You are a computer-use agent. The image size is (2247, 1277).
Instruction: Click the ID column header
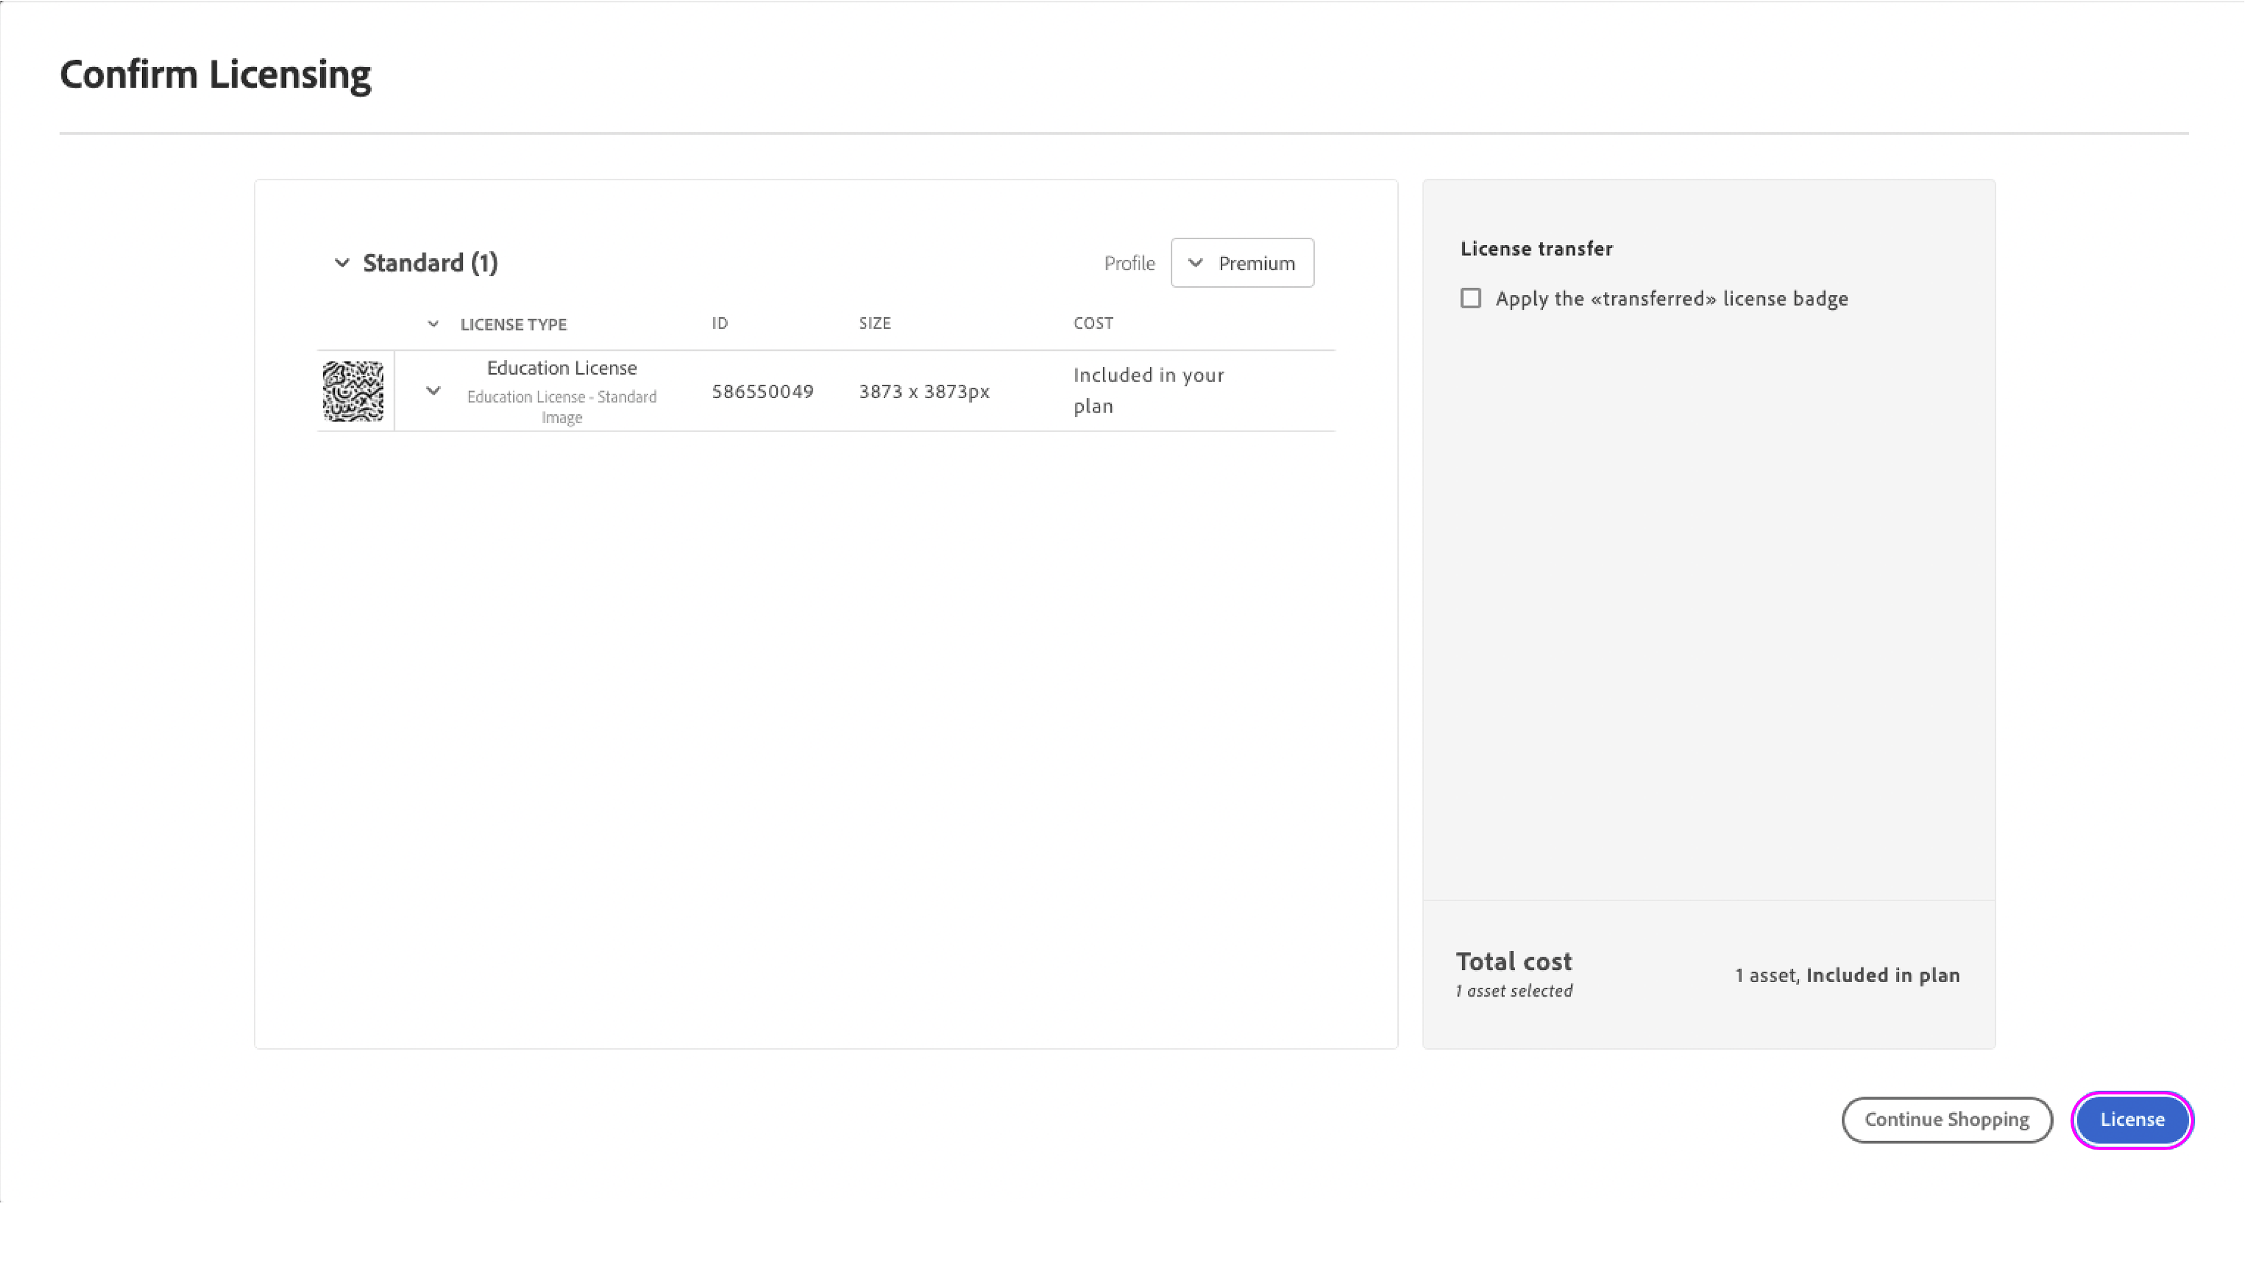pos(719,323)
